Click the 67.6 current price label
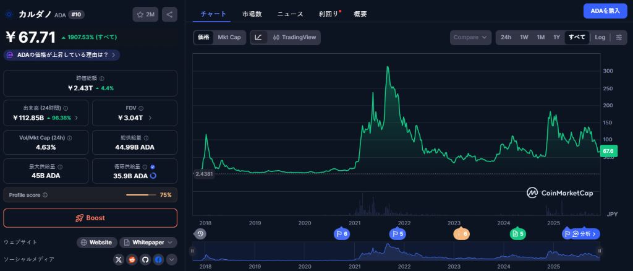This screenshot has height=271, width=633. tap(608, 151)
